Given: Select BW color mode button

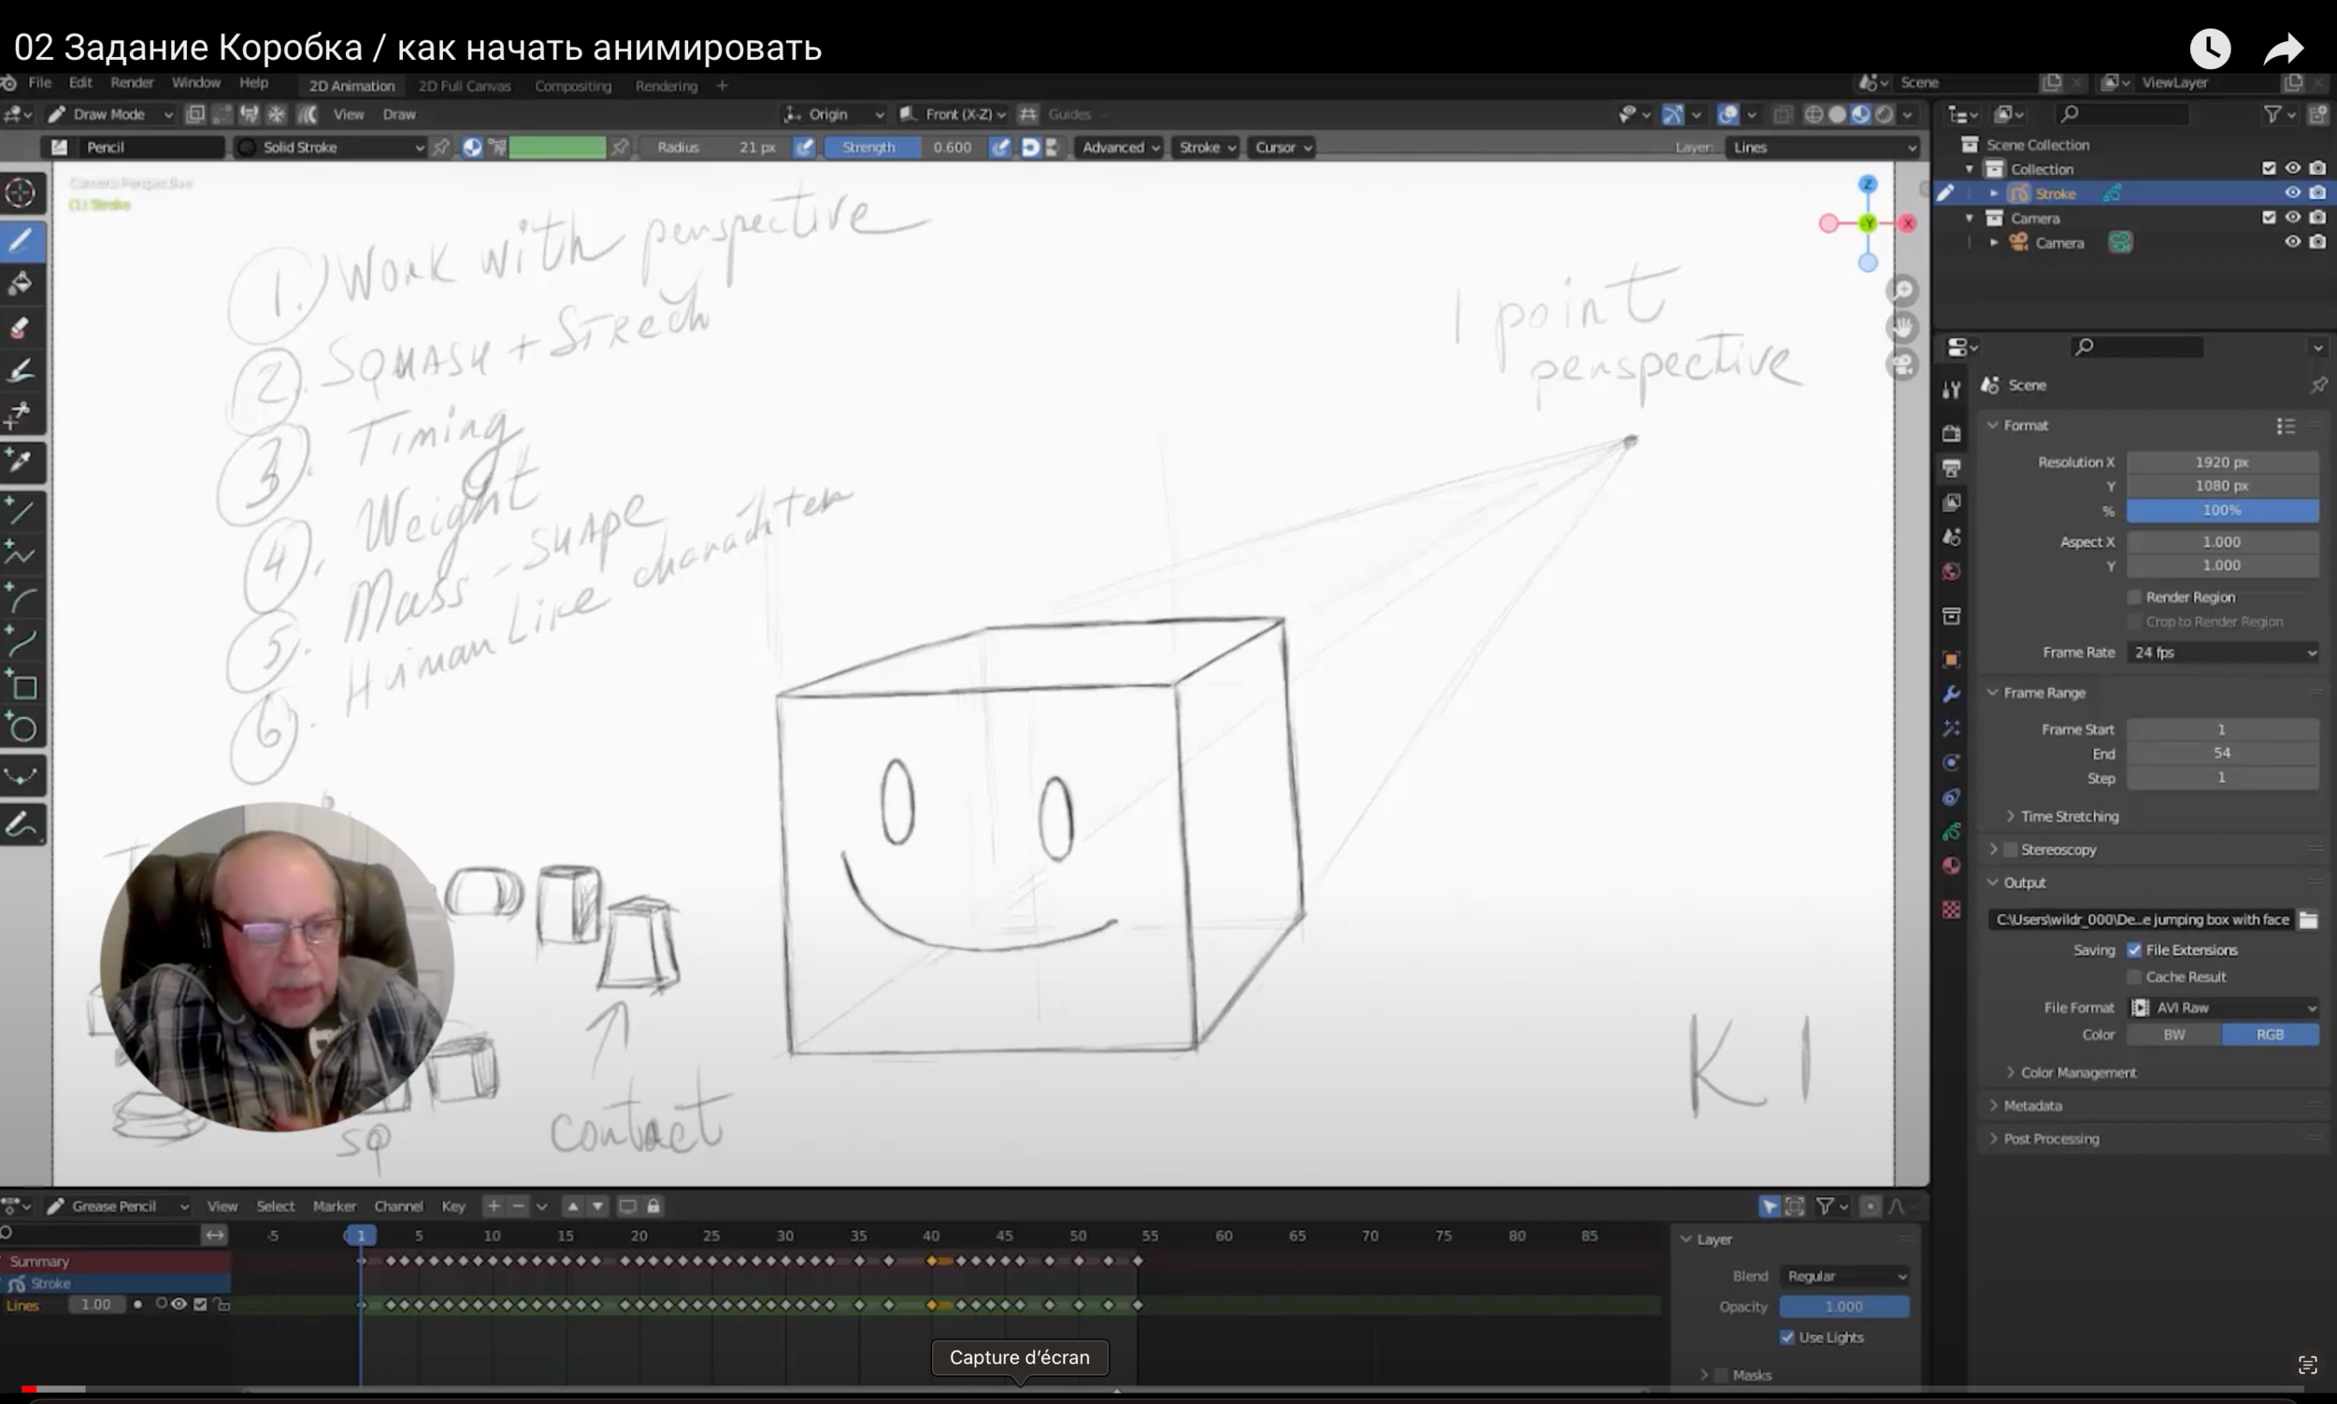Looking at the screenshot, I should (2173, 1034).
